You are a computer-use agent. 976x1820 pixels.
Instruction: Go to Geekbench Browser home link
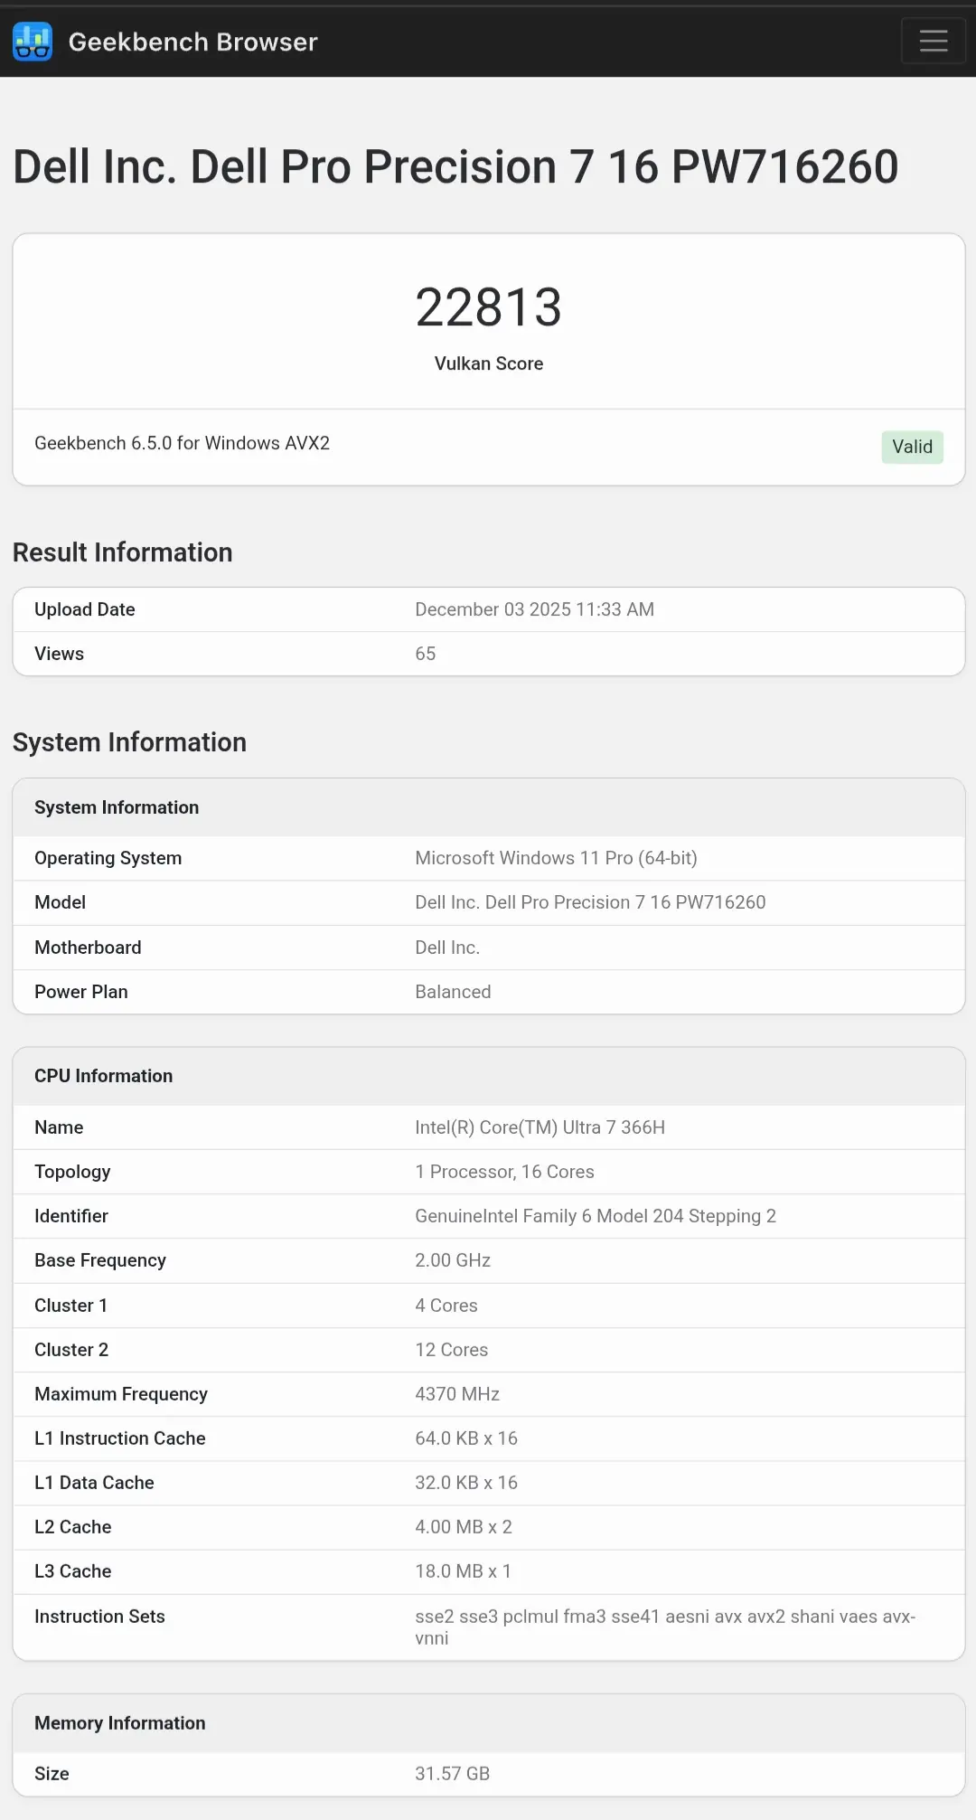point(192,42)
